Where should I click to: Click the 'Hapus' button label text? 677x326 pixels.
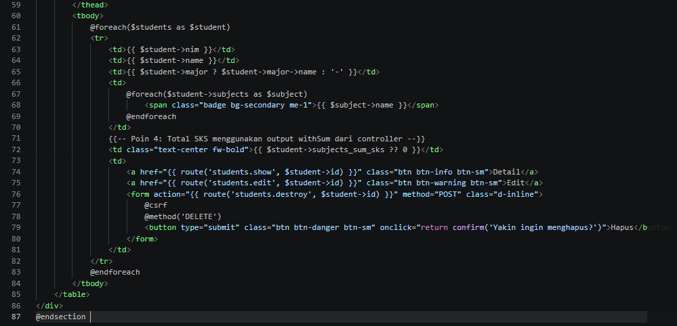pos(621,228)
